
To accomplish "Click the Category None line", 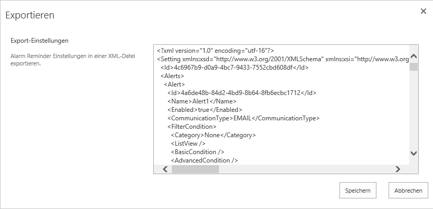I will point(213,135).
